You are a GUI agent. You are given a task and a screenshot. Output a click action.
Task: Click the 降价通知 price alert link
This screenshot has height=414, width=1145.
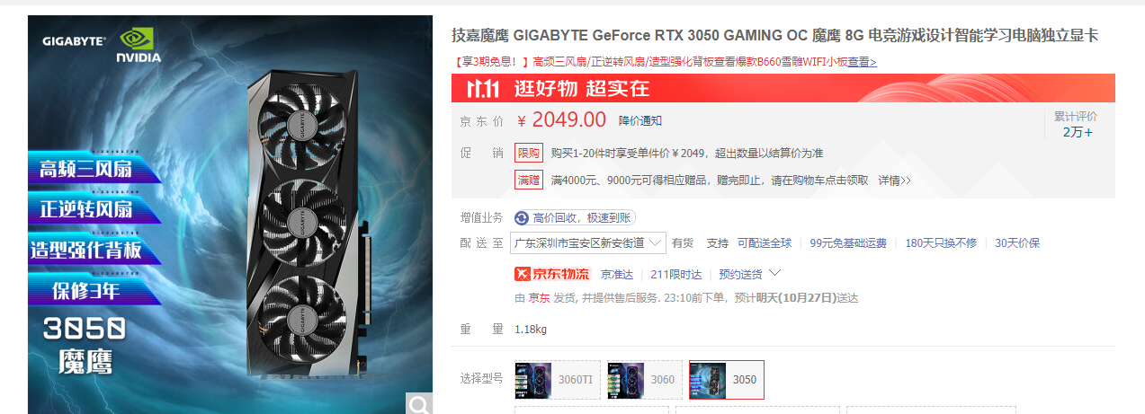coord(640,120)
